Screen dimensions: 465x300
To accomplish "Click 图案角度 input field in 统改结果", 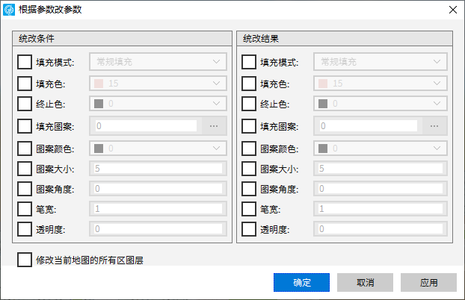I will click(381, 189).
